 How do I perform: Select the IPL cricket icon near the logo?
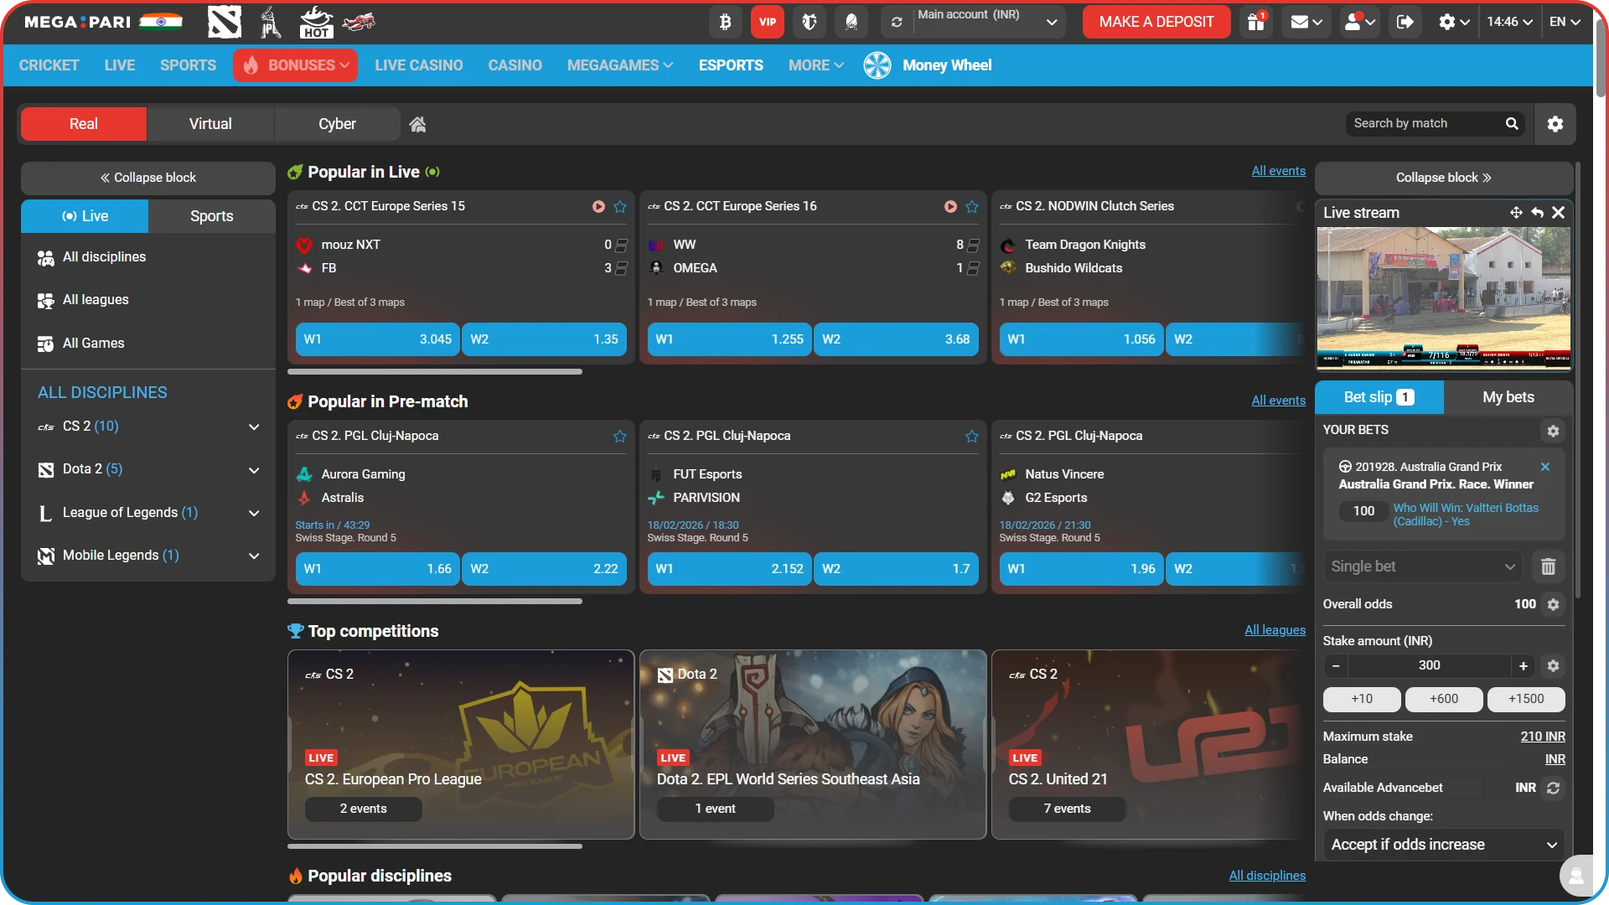point(270,22)
